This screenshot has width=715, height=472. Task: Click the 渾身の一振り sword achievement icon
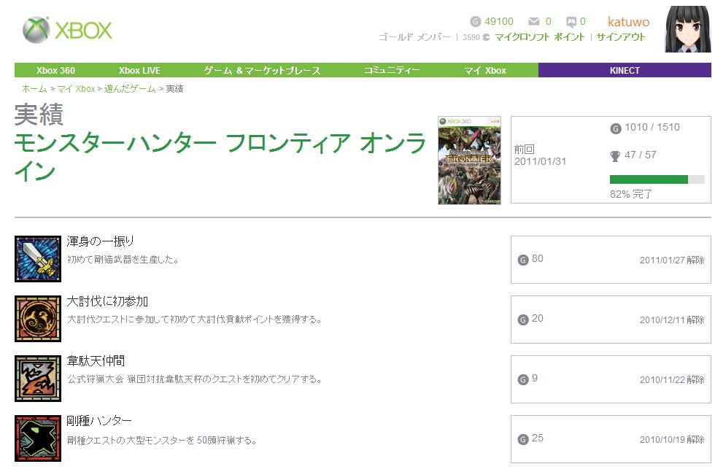coord(38,258)
